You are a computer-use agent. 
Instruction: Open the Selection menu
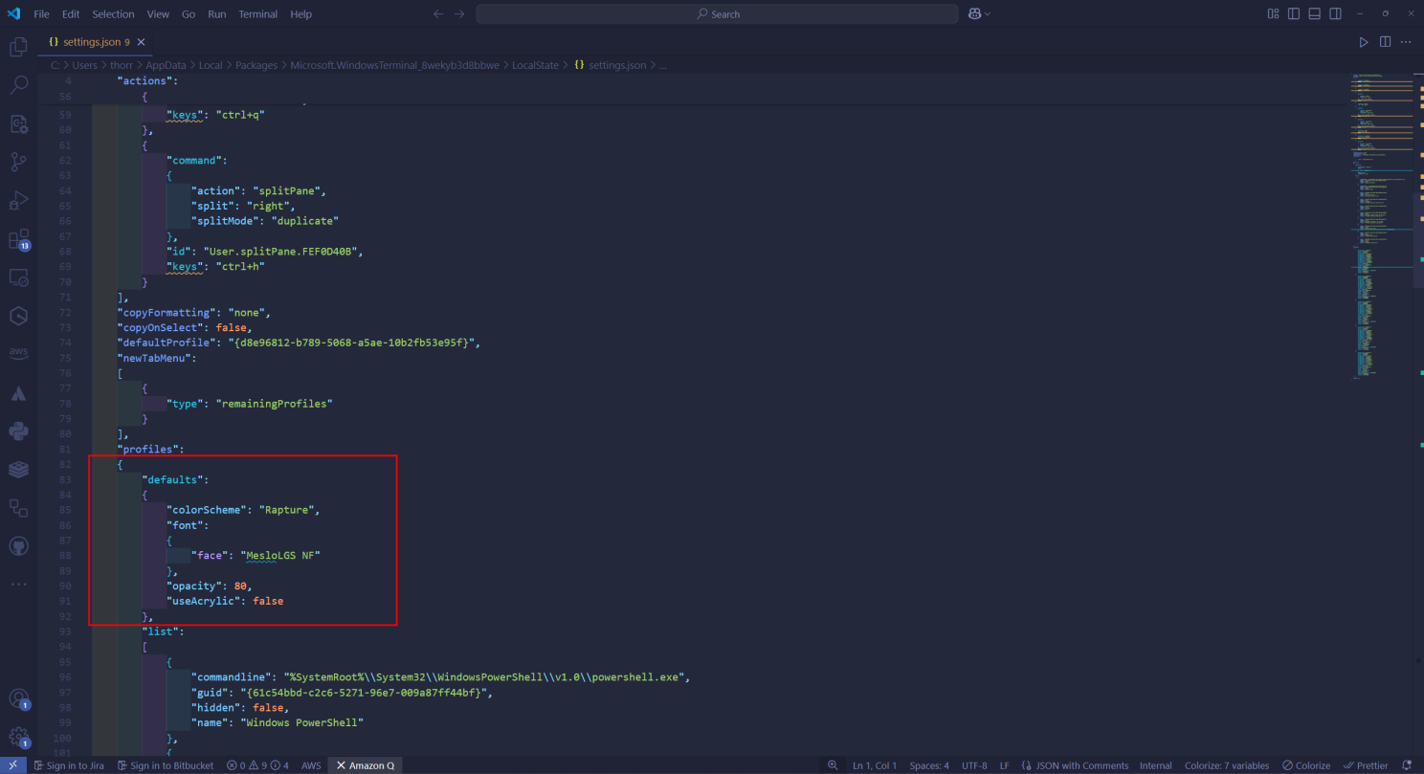click(x=113, y=14)
